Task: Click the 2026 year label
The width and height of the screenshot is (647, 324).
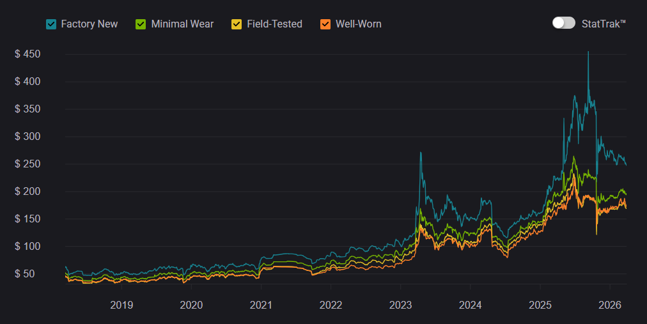Action: point(610,305)
